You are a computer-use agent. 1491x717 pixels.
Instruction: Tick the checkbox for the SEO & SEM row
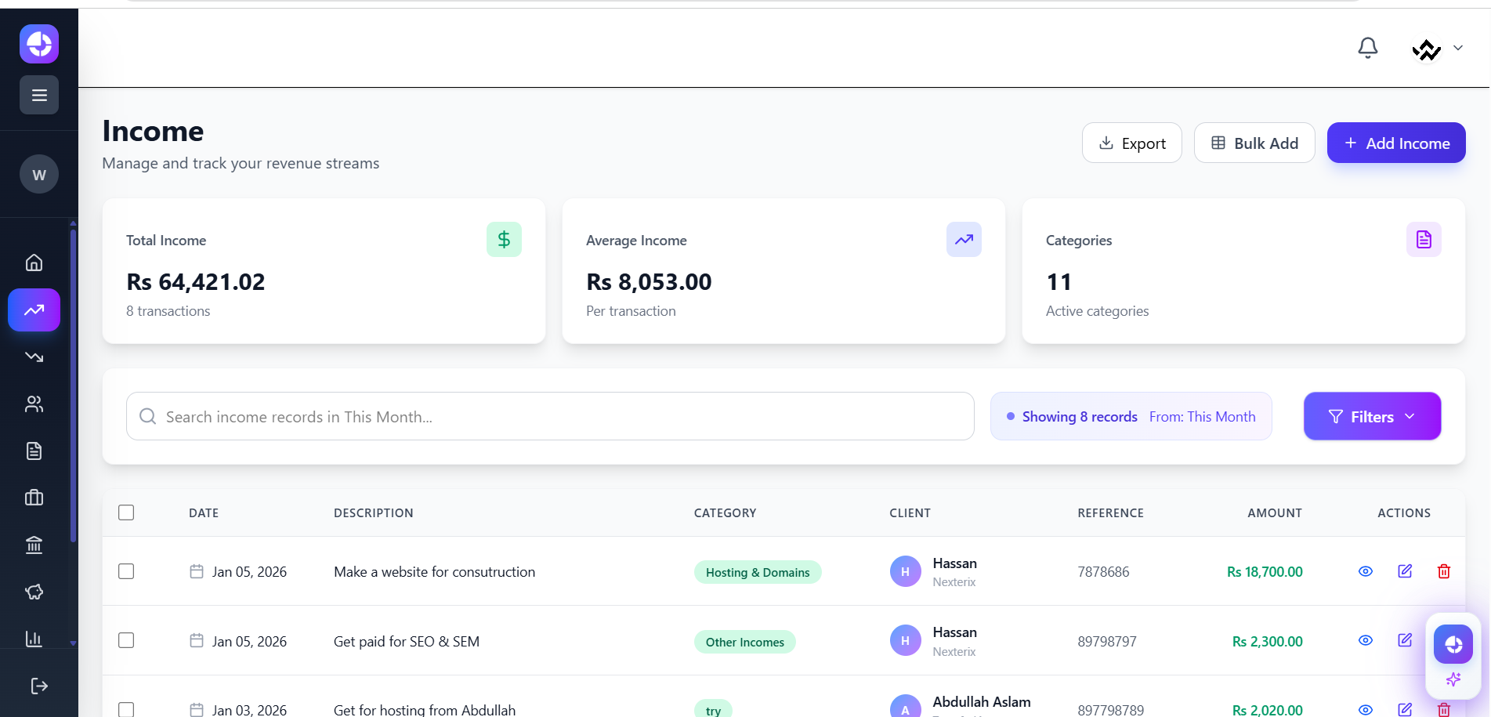(x=126, y=640)
